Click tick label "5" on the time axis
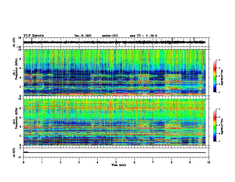The height and width of the screenshot is (182, 235). 116,162
